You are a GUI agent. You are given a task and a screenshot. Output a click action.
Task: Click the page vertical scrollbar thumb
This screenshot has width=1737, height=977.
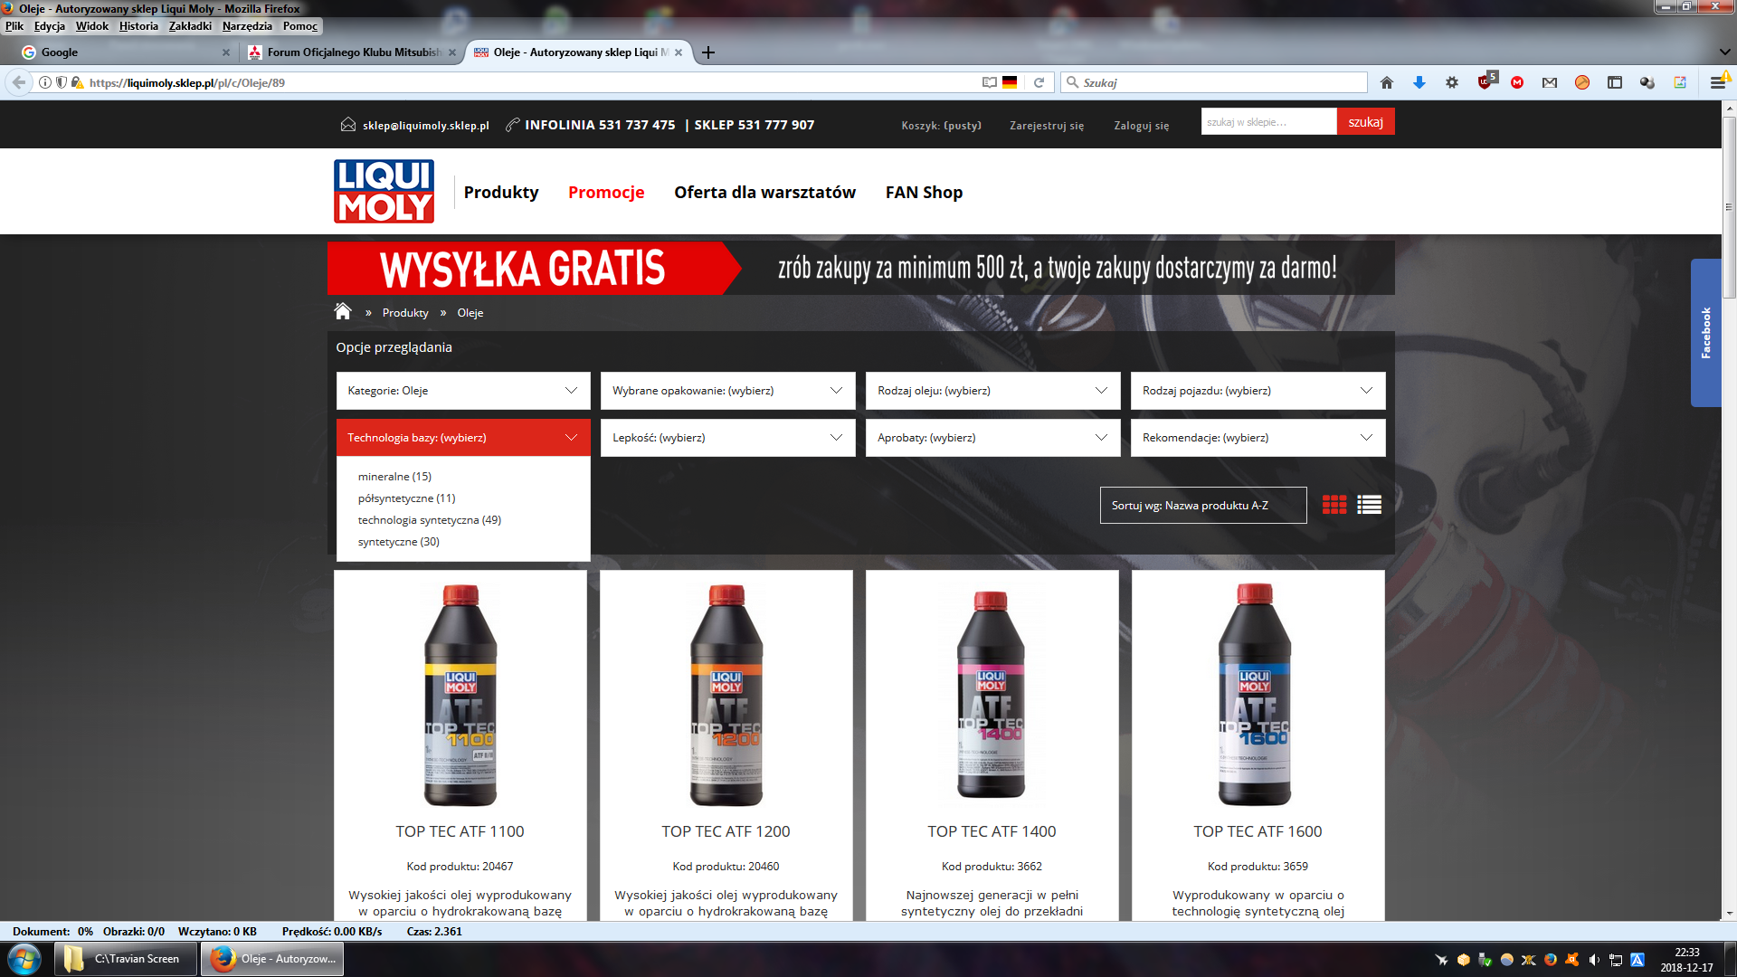[x=1729, y=208]
